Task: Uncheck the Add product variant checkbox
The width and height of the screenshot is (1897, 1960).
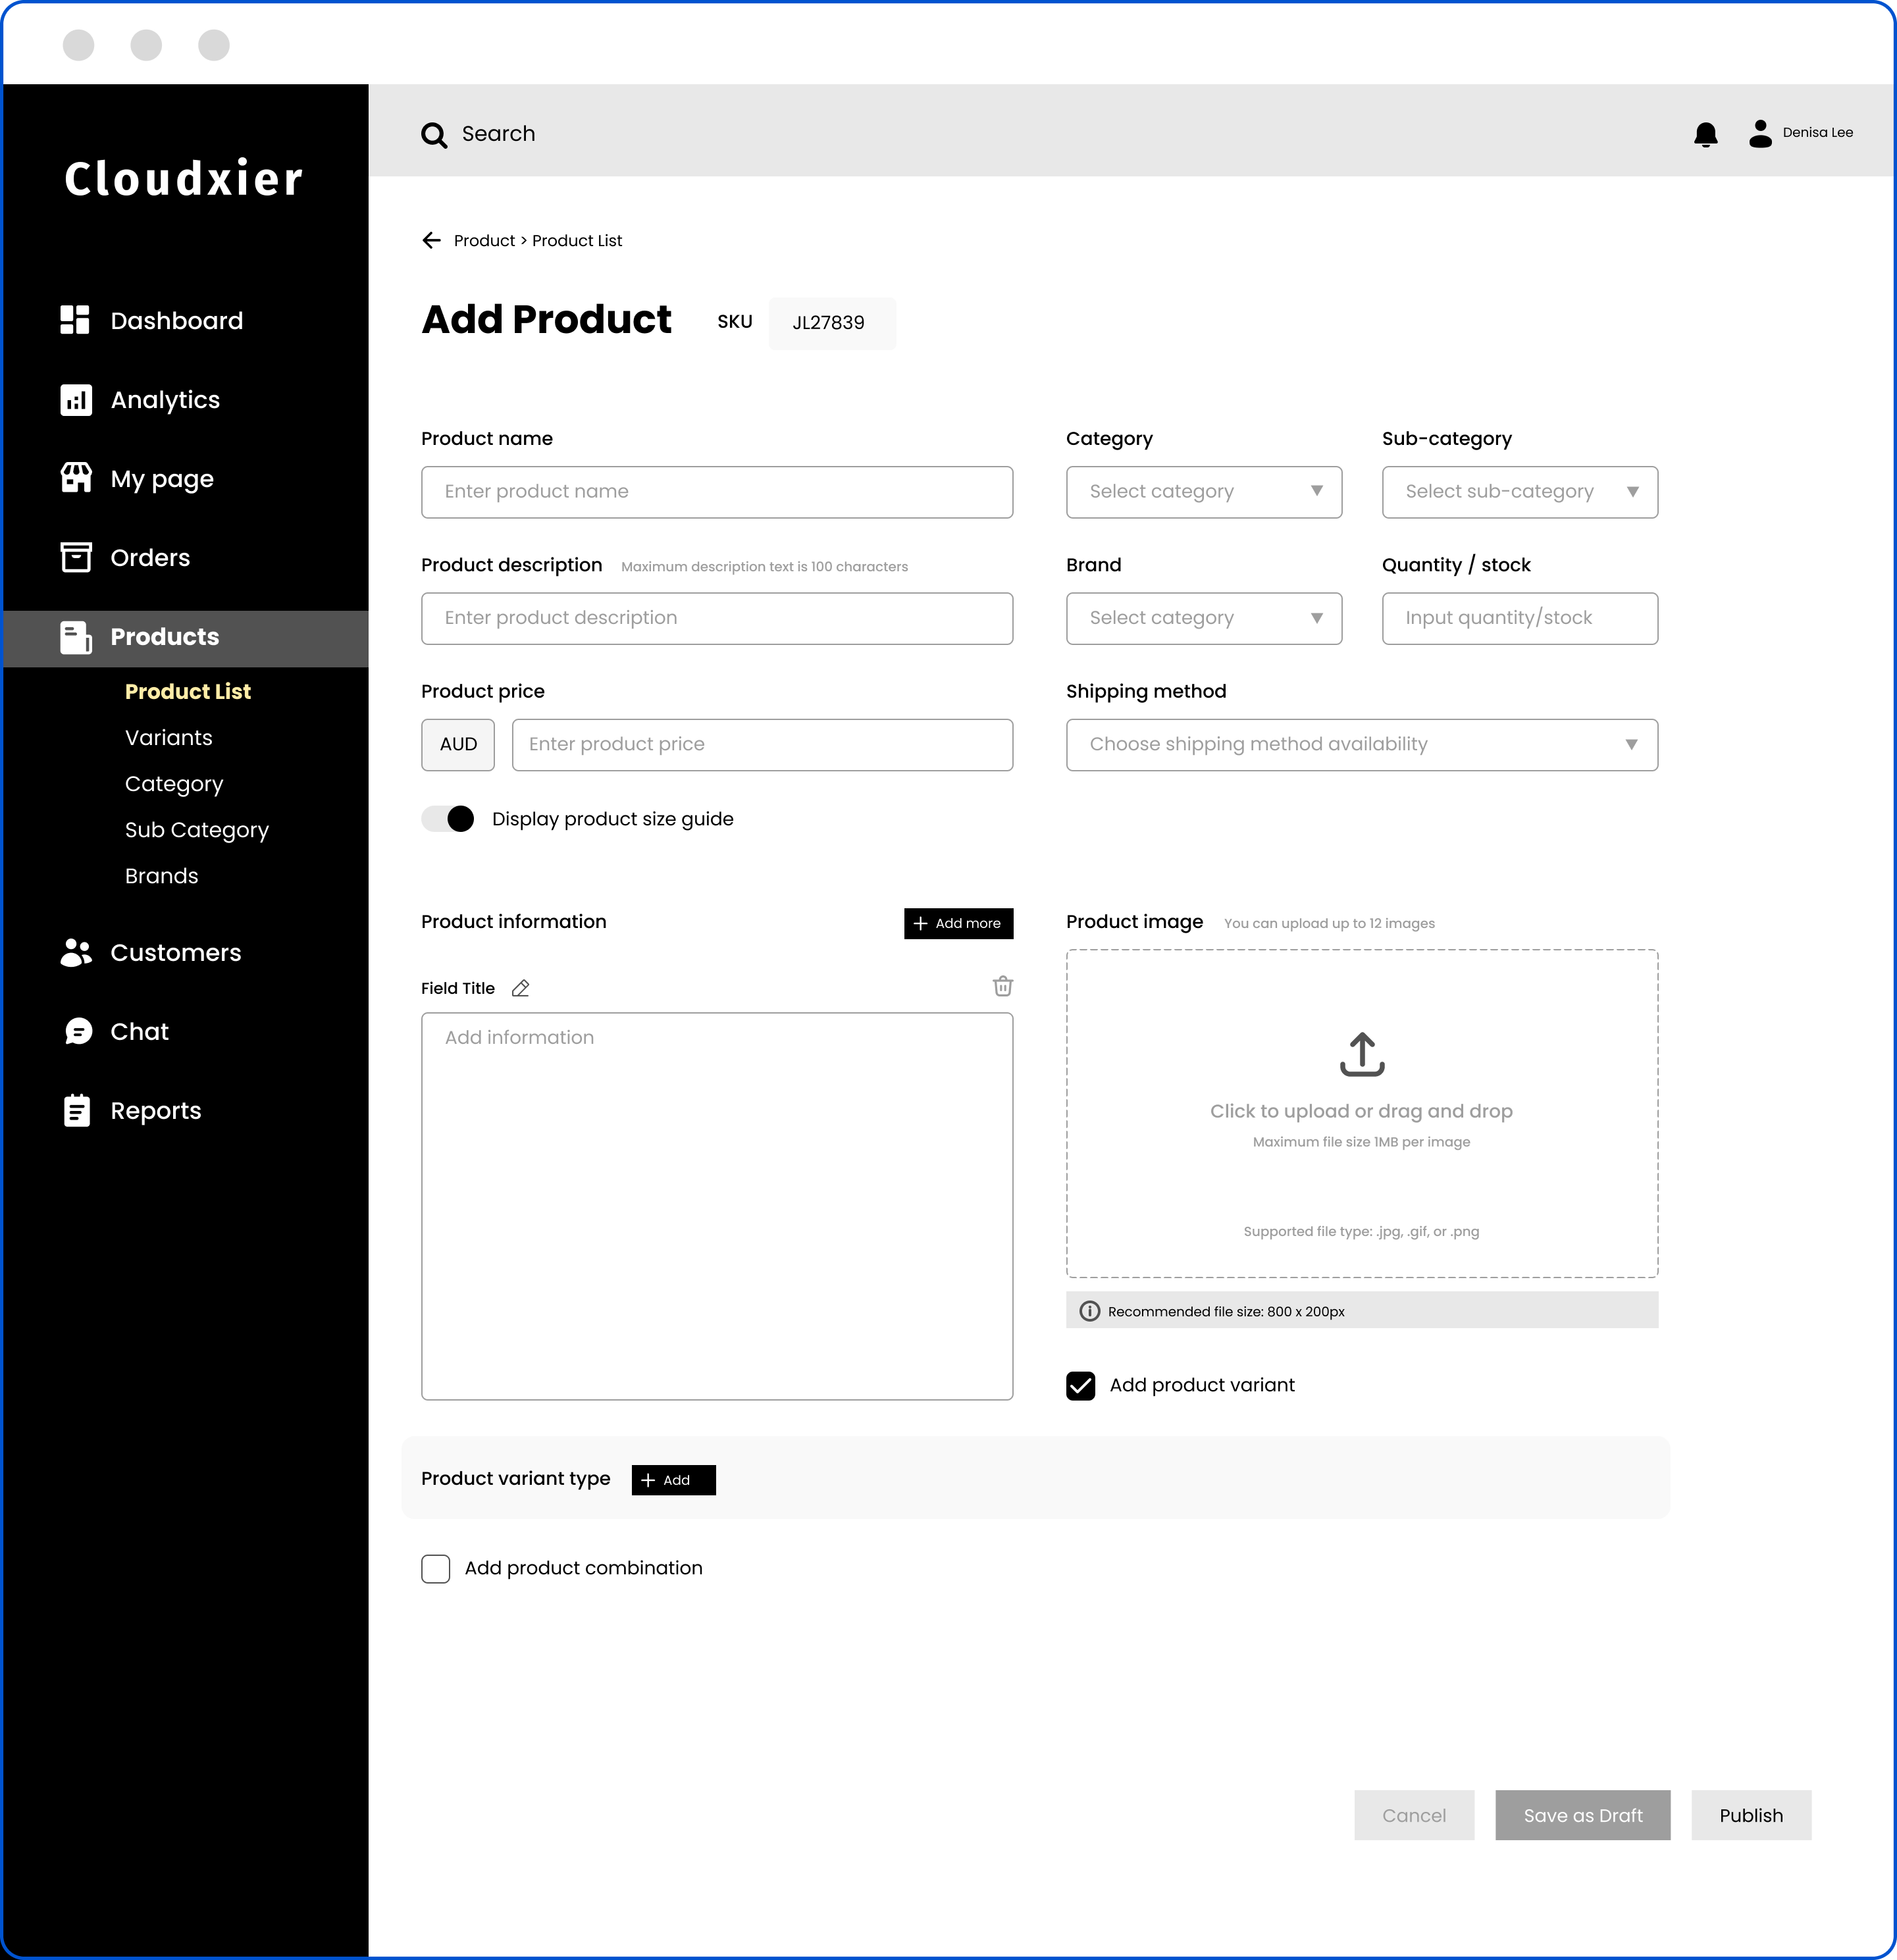Action: point(1080,1385)
